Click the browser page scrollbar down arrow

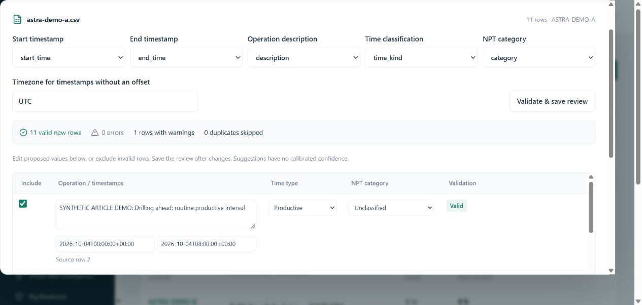tap(638, 301)
